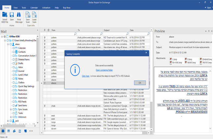Image resolution: width=213 pixels, height=139 pixels.
Task: Open the notes view icon in bottom bar
Action: pos(25,131)
